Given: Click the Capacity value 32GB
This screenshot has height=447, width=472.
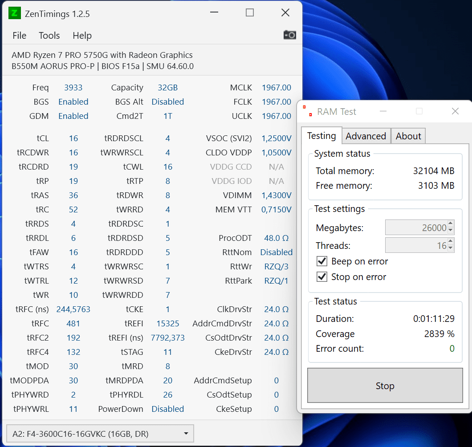Looking at the screenshot, I should point(168,88).
